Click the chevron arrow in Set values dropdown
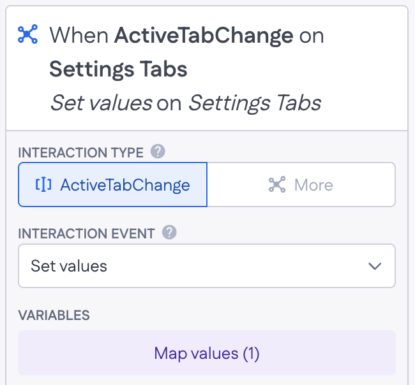The image size is (415, 385). 375,266
